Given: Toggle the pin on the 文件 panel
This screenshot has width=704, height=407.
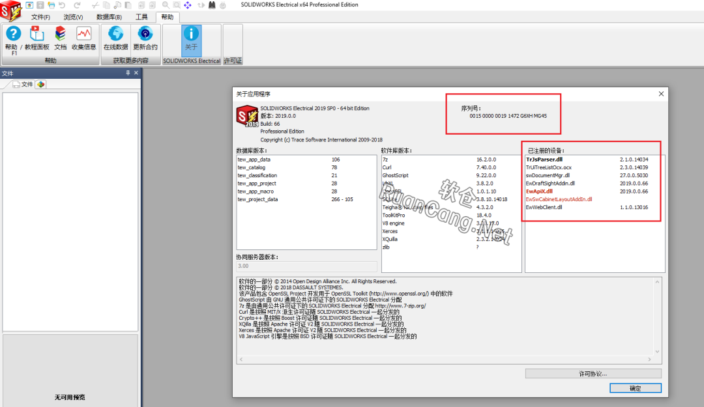Looking at the screenshot, I should (128, 74).
